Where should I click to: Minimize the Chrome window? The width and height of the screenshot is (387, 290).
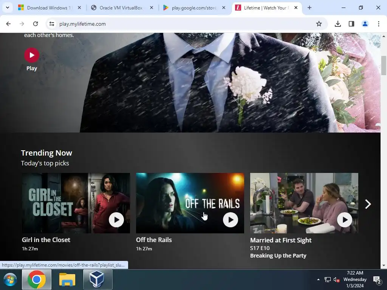pyautogui.click(x=343, y=8)
